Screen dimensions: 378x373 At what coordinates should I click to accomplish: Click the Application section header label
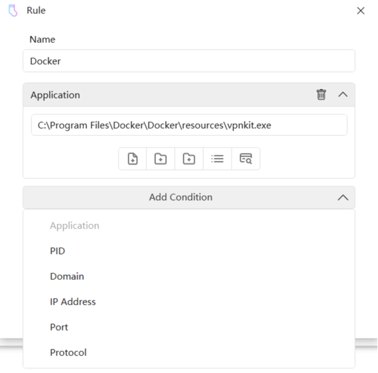click(55, 95)
